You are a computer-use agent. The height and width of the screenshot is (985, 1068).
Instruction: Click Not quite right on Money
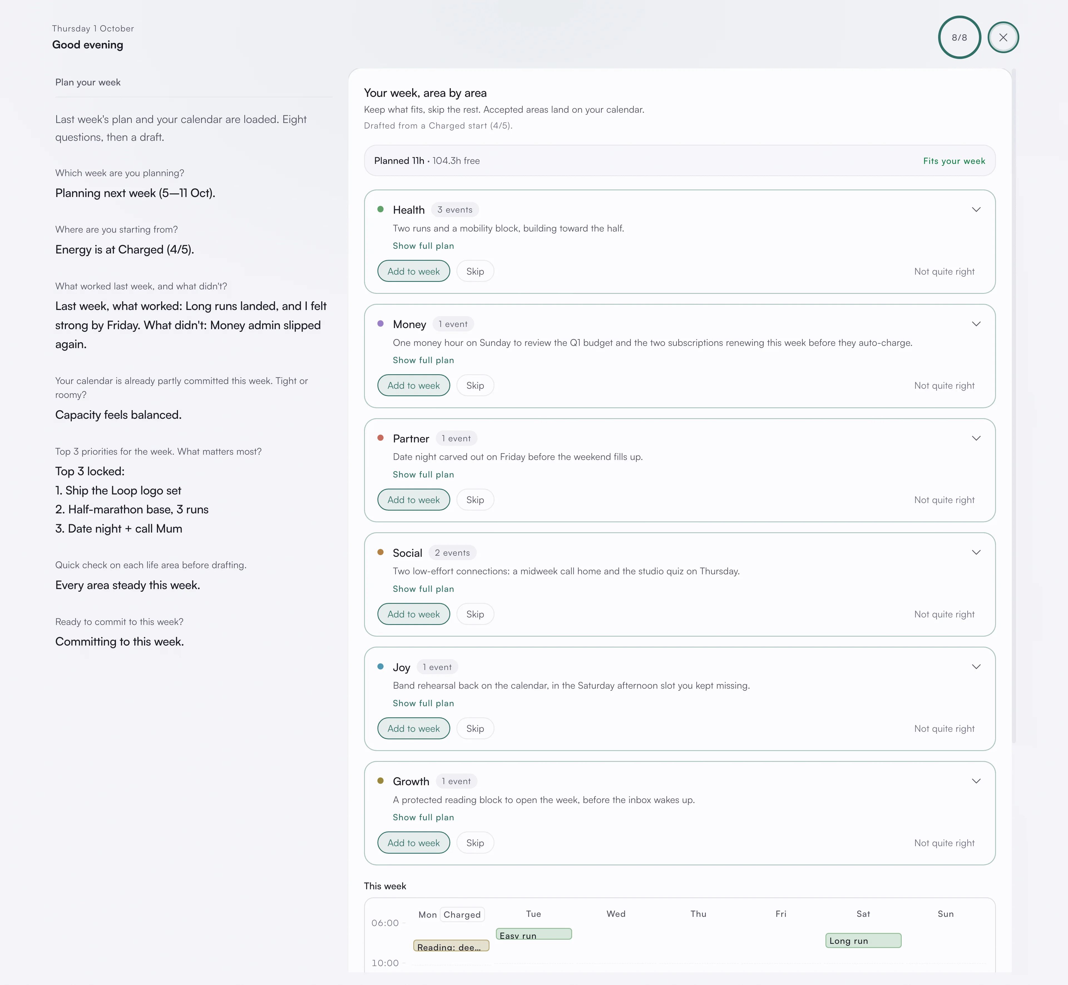[945, 385]
